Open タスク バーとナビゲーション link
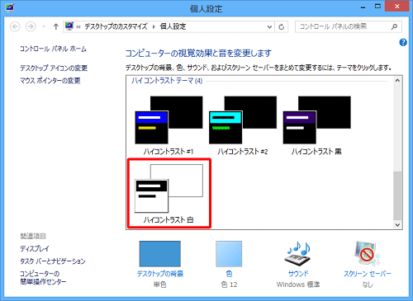 (53, 261)
